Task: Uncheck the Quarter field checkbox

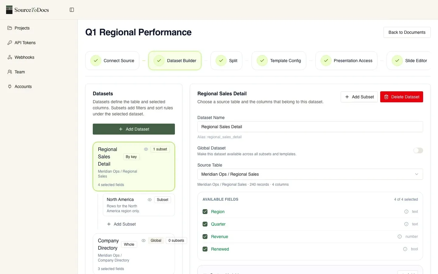Action: click(x=205, y=224)
